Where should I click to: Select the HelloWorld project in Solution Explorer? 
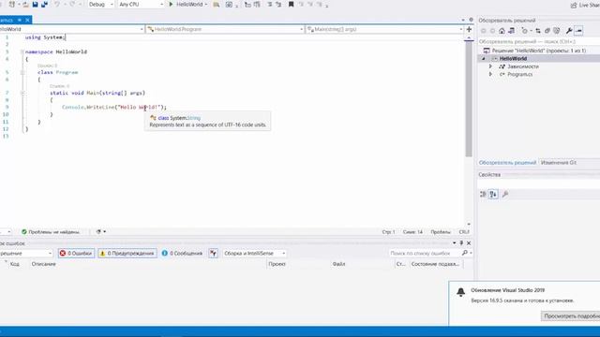(513, 58)
